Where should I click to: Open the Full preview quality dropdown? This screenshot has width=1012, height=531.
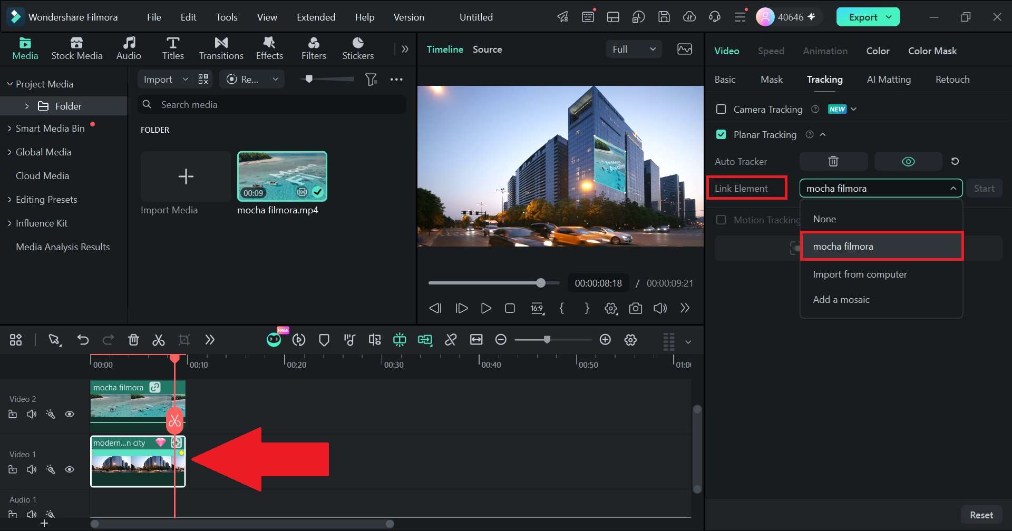coord(634,49)
